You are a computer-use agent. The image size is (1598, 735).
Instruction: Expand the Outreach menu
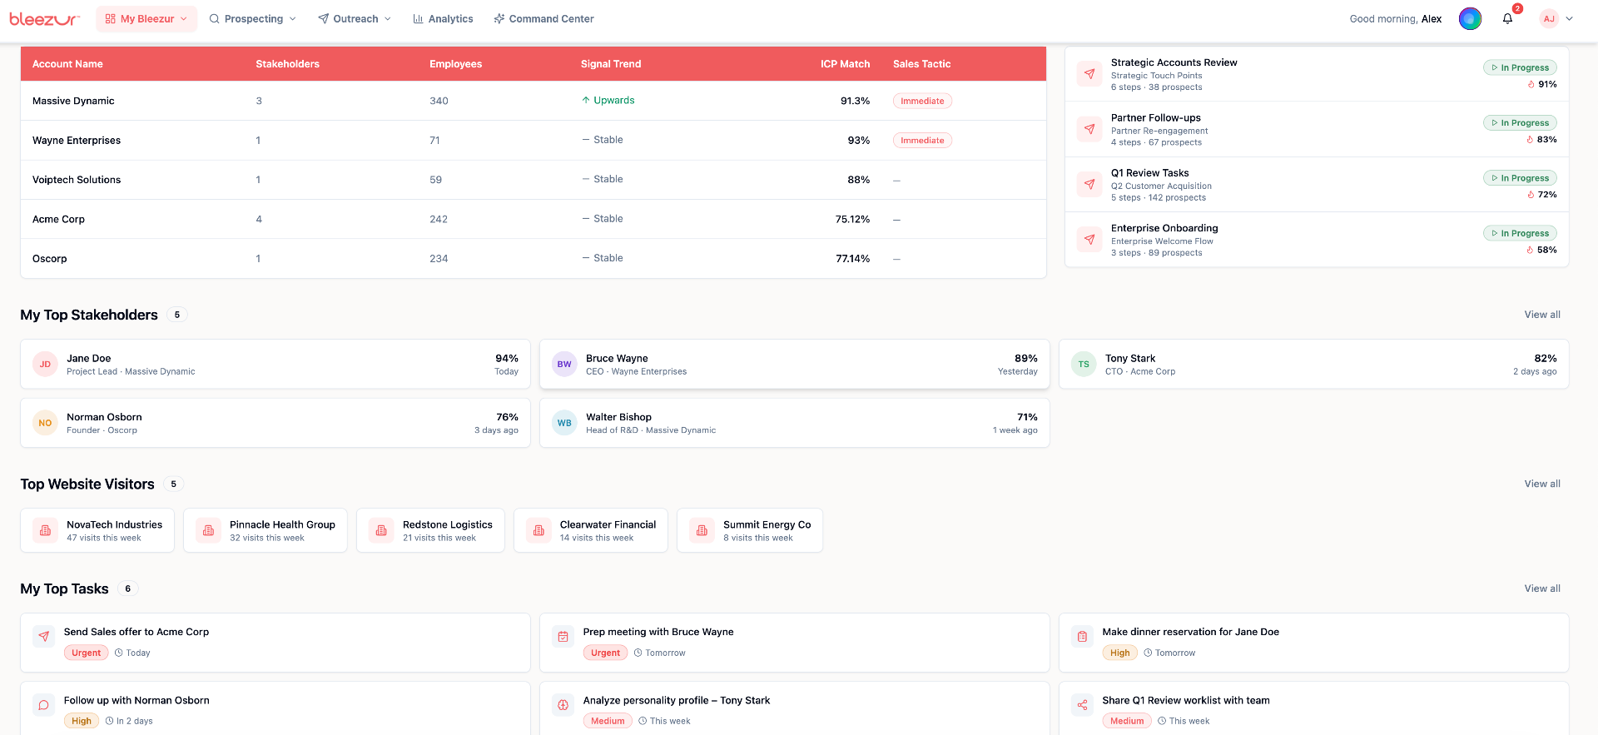(355, 18)
